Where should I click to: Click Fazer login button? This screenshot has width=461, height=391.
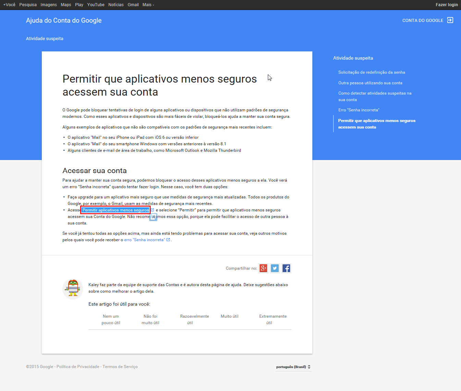447,5
